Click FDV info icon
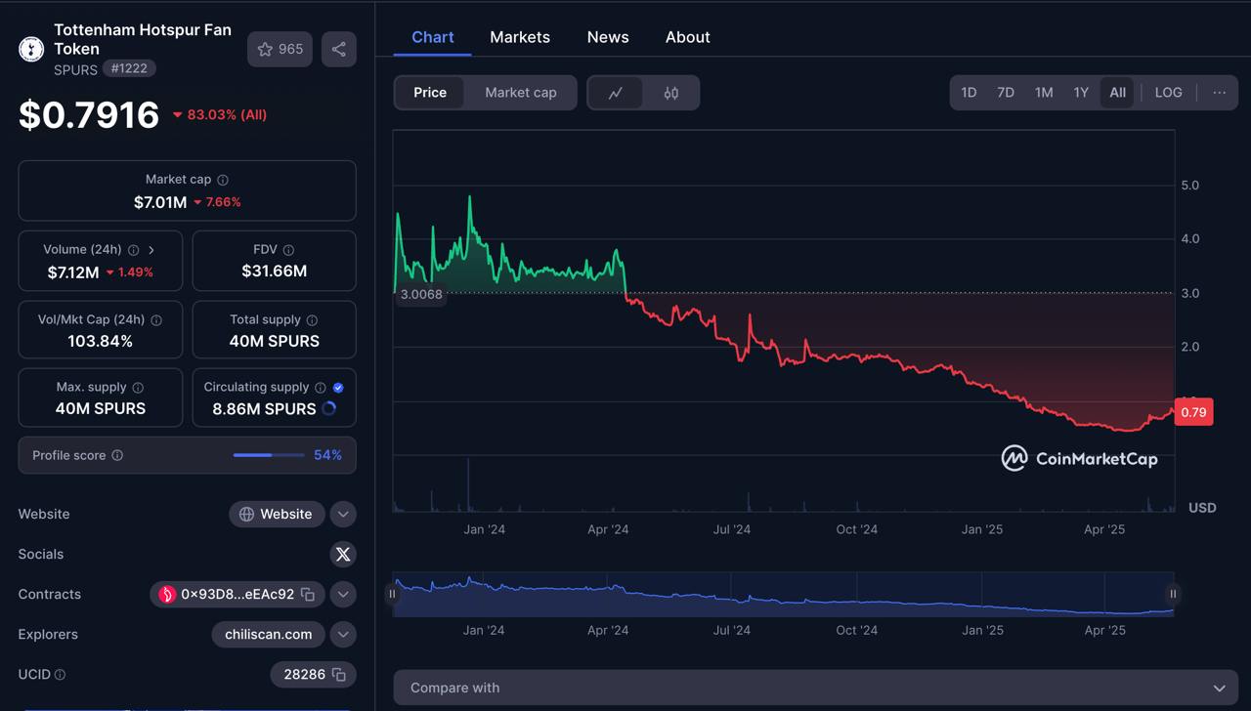This screenshot has height=711, width=1251. point(288,250)
